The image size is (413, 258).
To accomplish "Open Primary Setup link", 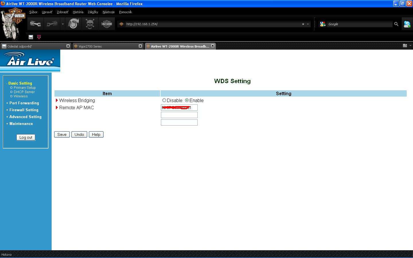I will (25, 88).
